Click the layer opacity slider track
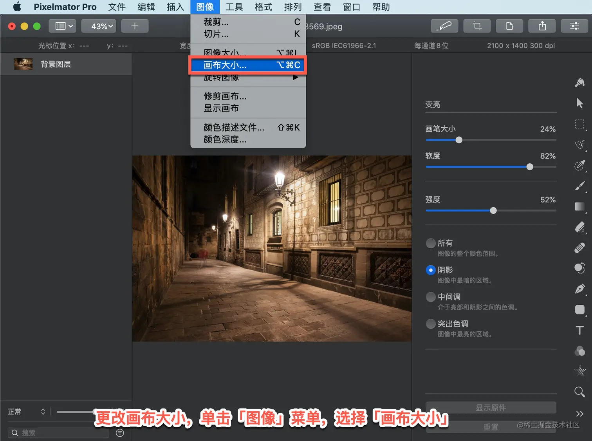The image size is (592, 441). click(x=76, y=412)
